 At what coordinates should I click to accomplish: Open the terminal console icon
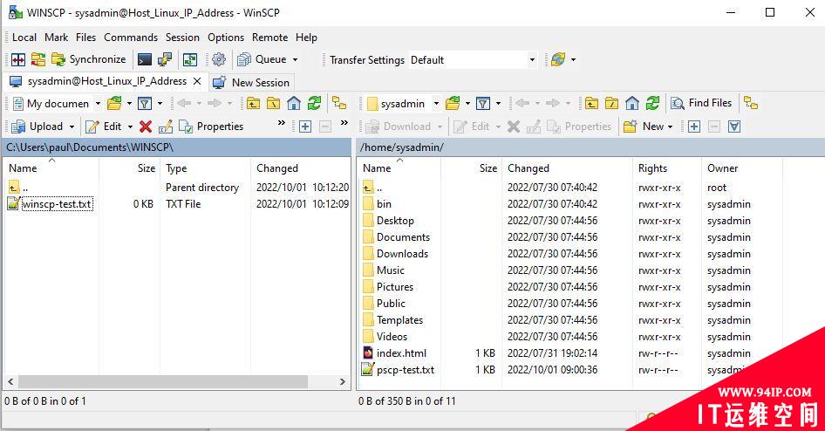click(x=145, y=59)
